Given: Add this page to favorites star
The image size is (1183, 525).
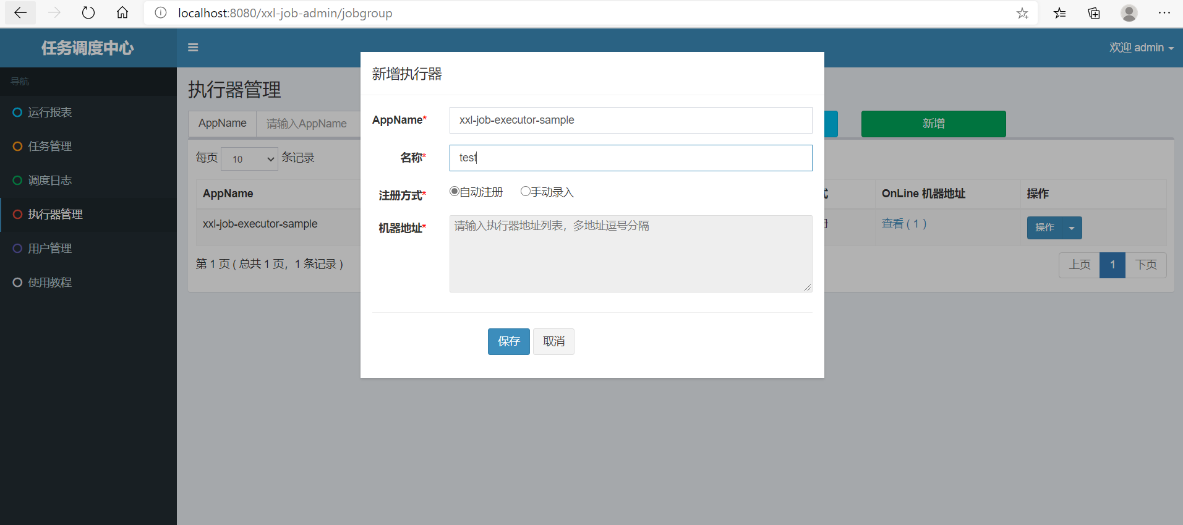Looking at the screenshot, I should [x=1023, y=13].
